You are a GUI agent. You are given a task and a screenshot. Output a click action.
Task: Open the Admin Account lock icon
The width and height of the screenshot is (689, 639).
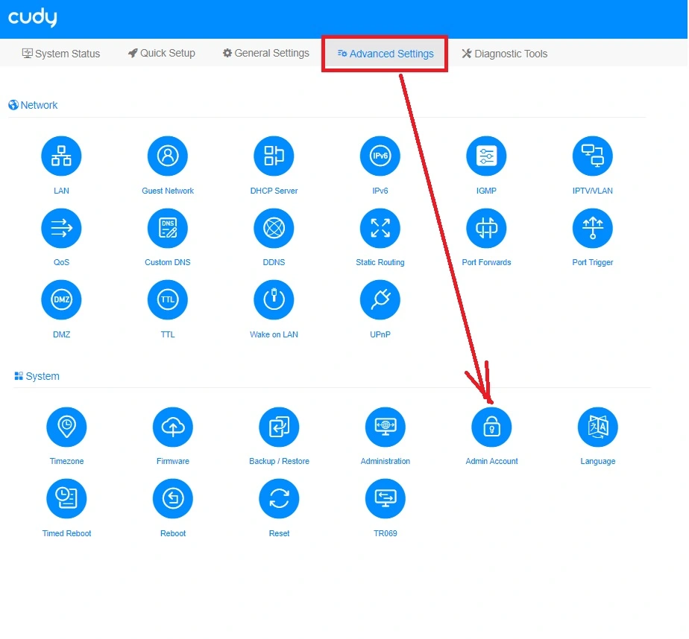coord(491,427)
